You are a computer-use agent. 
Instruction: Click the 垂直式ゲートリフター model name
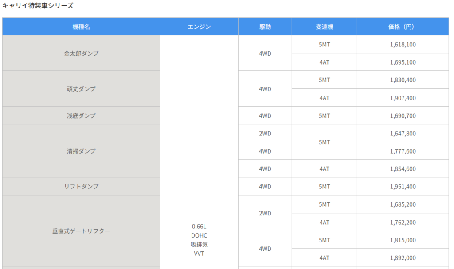81,231
